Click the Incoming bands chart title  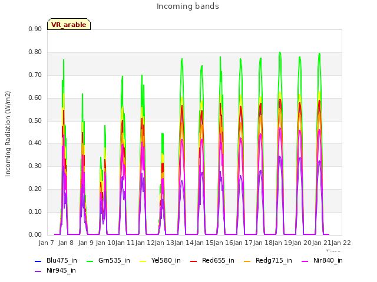pyautogui.click(x=188, y=6)
